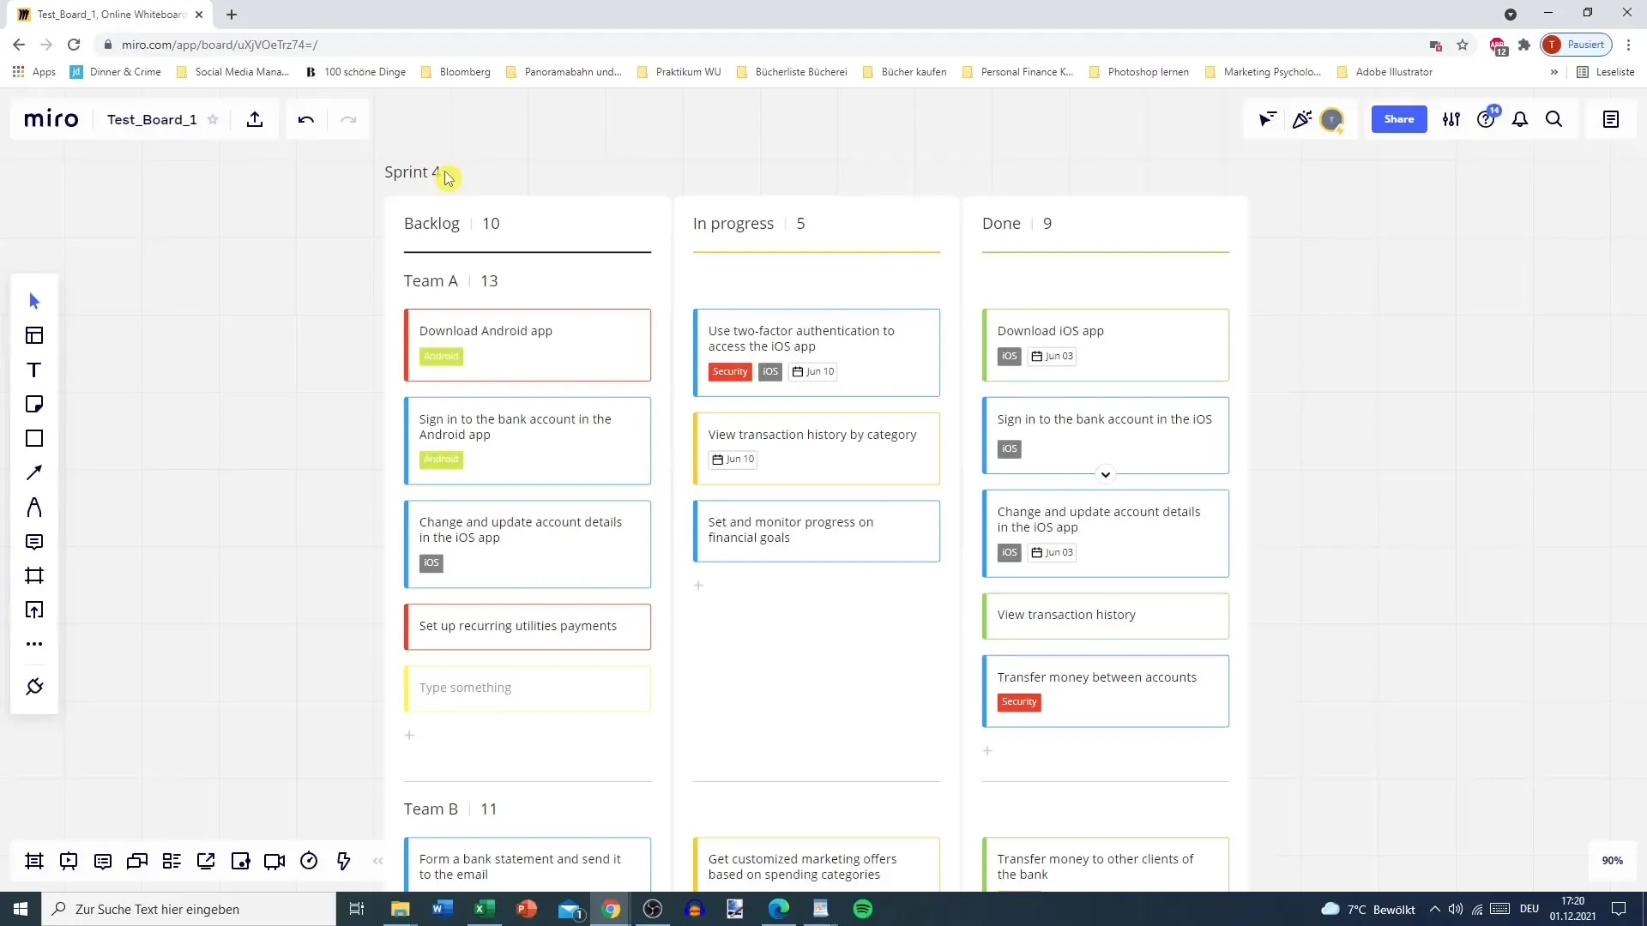Open the shapes tool in sidebar
The width and height of the screenshot is (1647, 926).
pyautogui.click(x=34, y=439)
